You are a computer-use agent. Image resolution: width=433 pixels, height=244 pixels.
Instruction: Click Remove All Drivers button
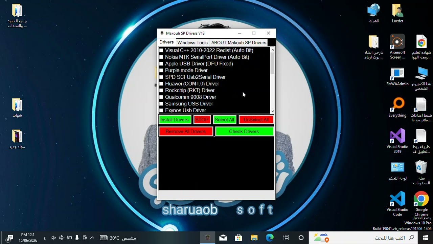186,131
